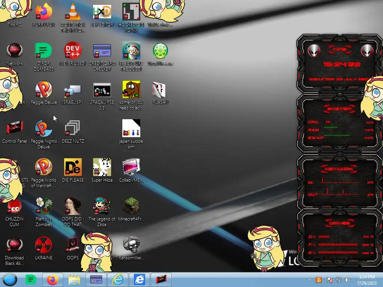This screenshot has width=383, height=287.
Task: Select Plants vs Zombies icon
Action: pyautogui.click(x=43, y=212)
